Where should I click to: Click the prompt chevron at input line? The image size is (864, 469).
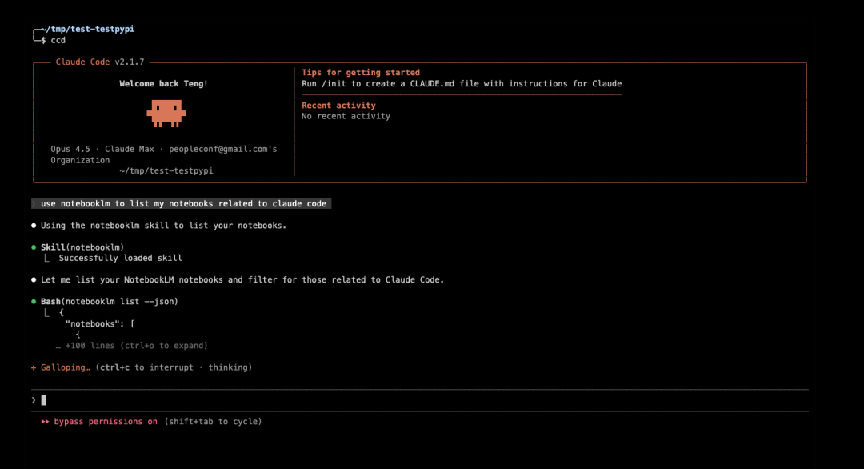(34, 399)
